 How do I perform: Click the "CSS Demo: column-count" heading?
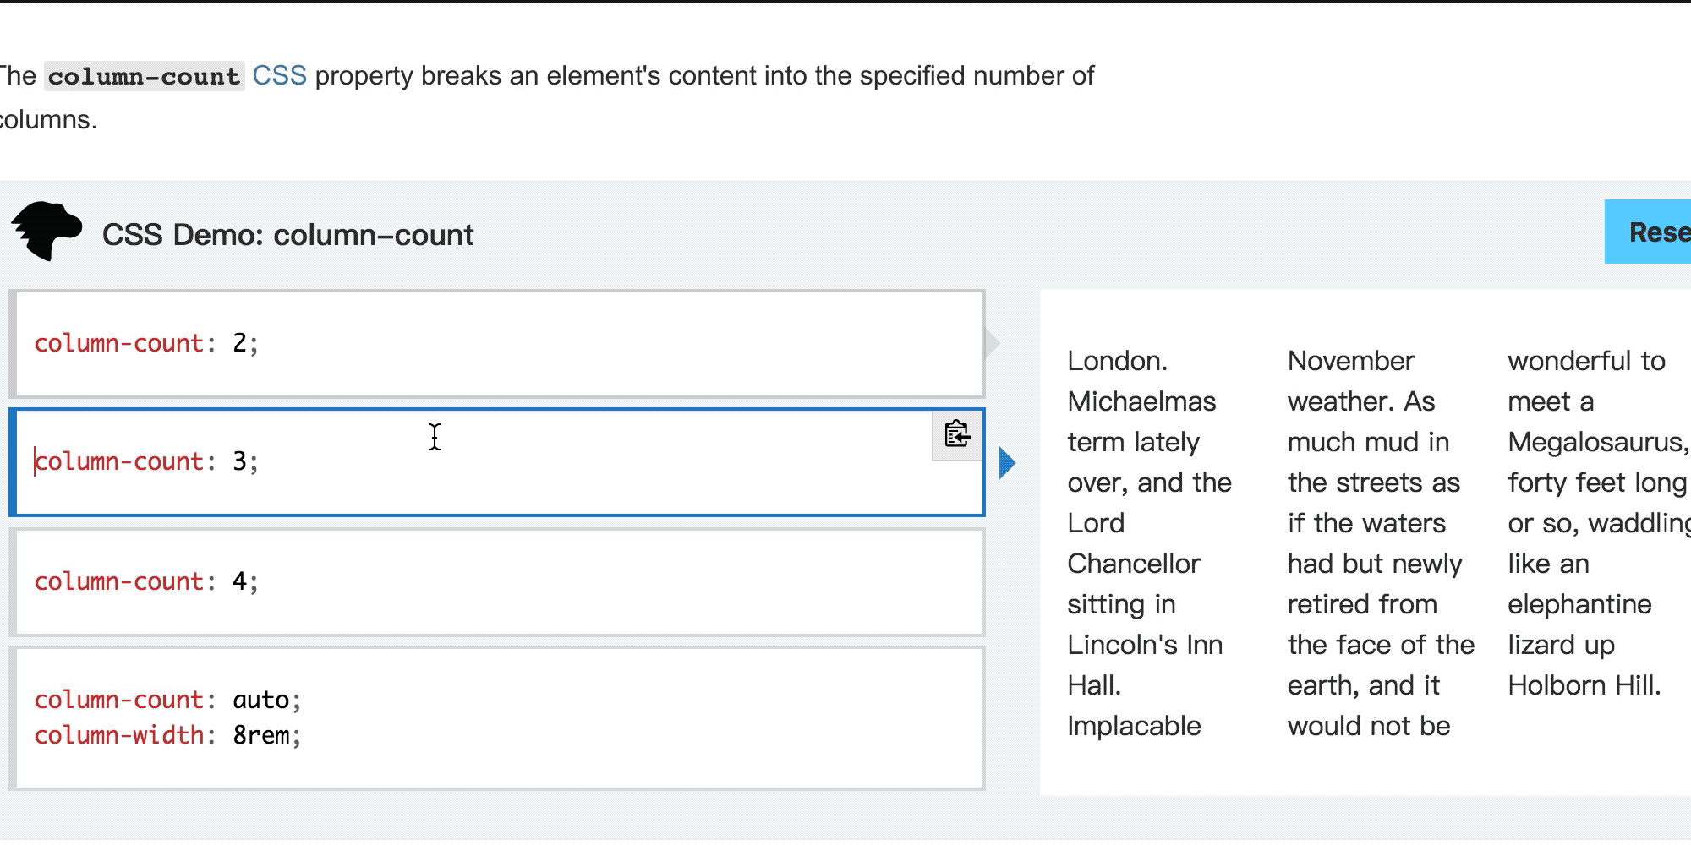(x=287, y=235)
